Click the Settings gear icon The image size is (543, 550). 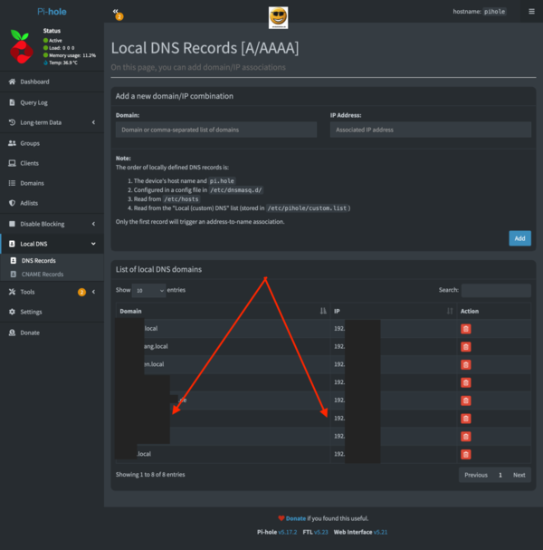point(13,312)
